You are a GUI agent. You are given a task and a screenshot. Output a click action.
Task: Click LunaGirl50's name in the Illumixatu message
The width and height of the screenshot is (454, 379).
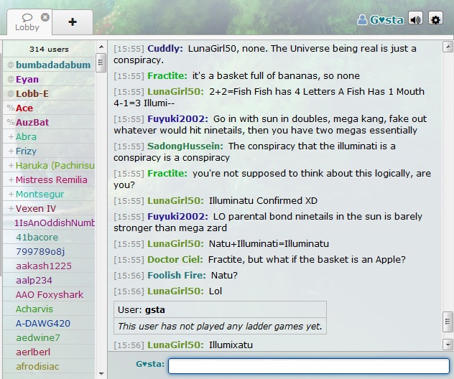point(175,345)
